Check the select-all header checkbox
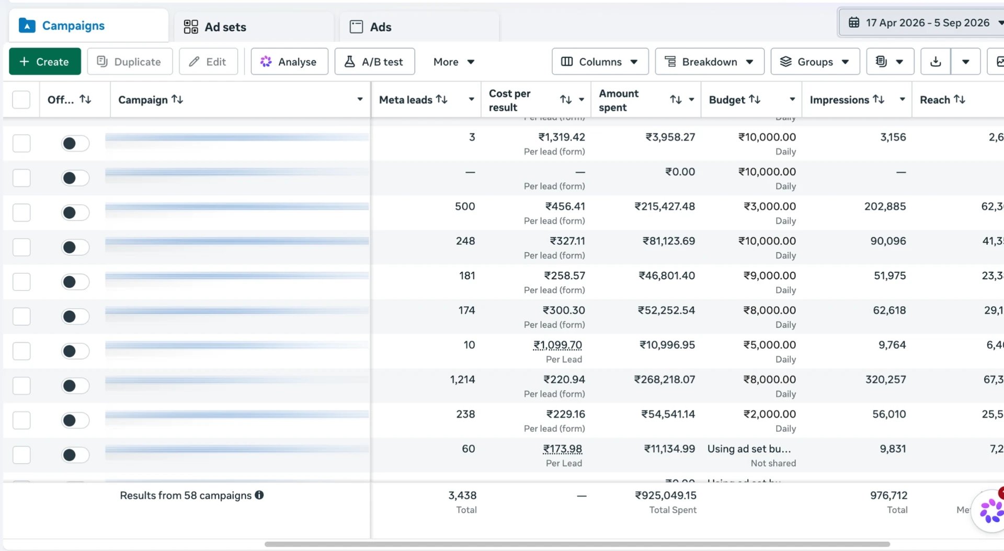The height and width of the screenshot is (551, 1004). pos(21,99)
